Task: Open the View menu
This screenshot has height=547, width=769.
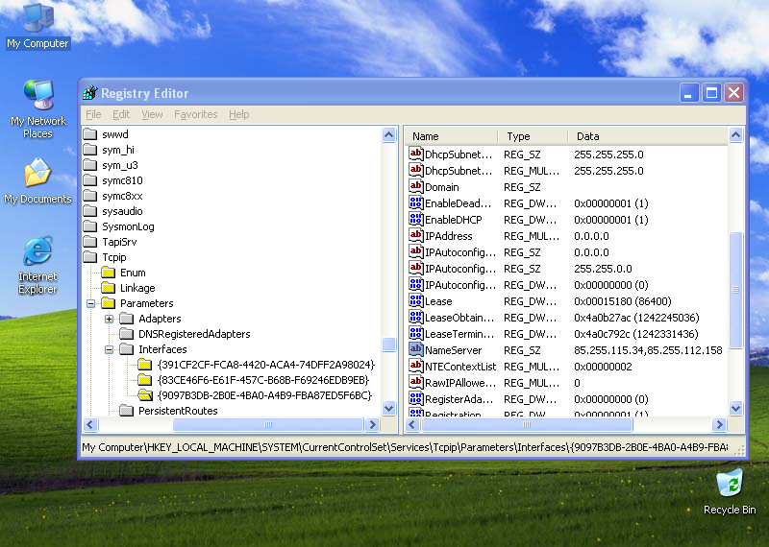Action: pos(152,114)
